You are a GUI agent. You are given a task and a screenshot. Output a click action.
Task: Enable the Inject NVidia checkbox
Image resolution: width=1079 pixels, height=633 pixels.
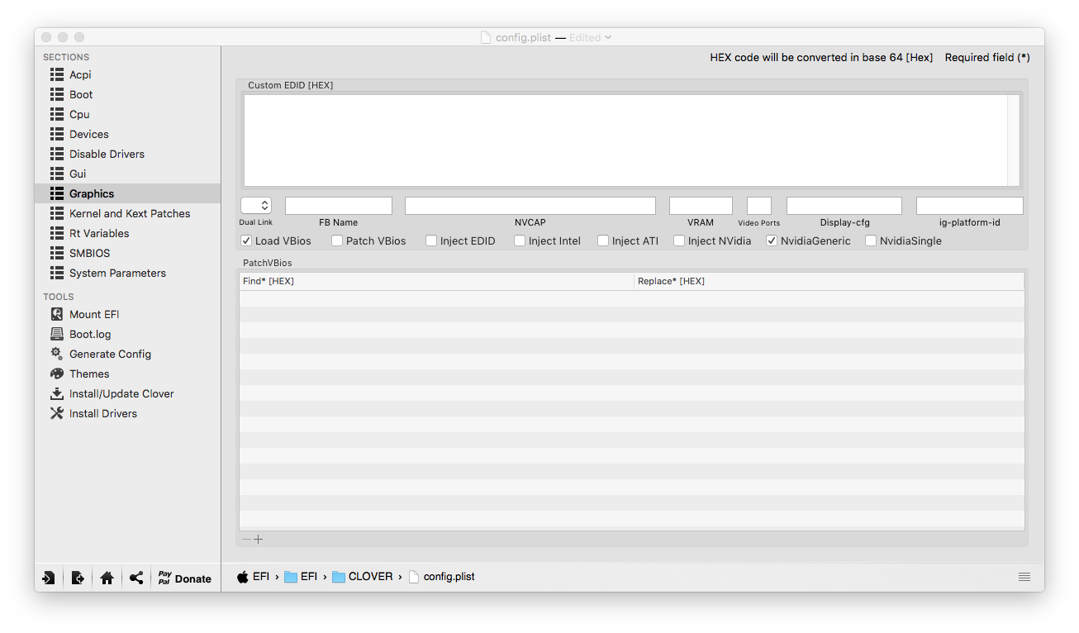point(679,240)
